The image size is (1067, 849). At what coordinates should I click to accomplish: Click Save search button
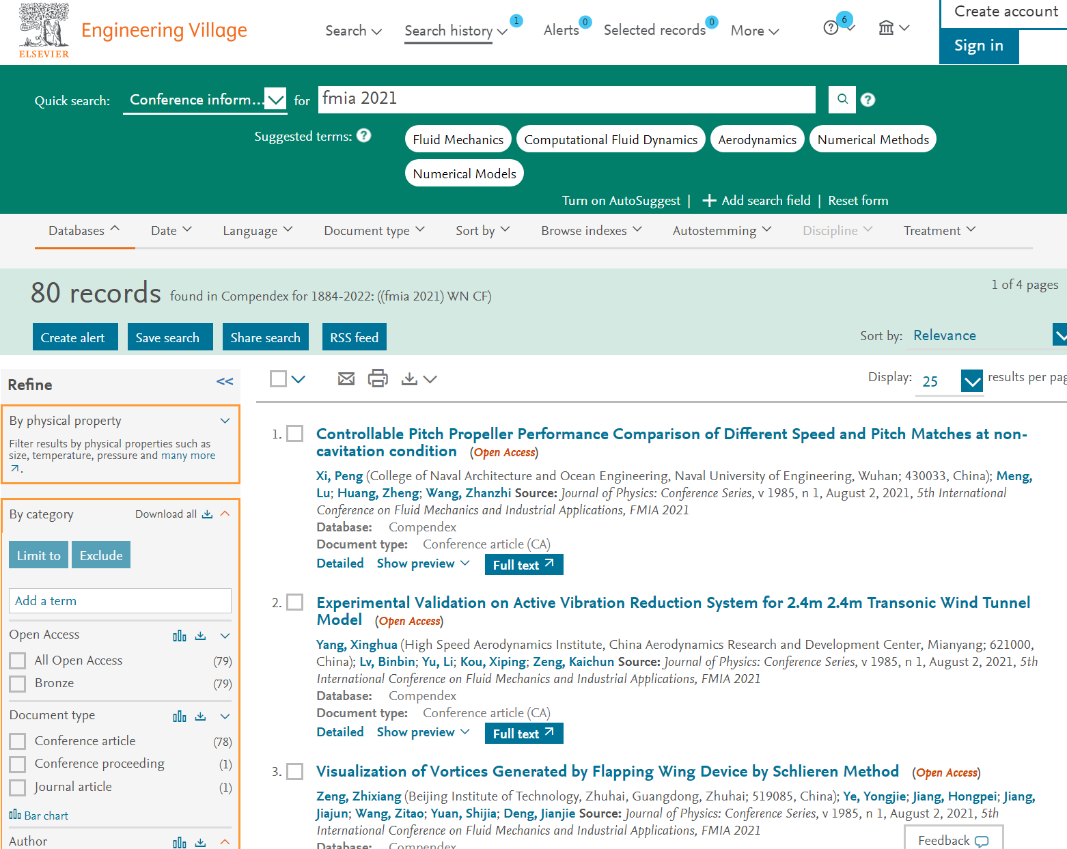point(170,337)
